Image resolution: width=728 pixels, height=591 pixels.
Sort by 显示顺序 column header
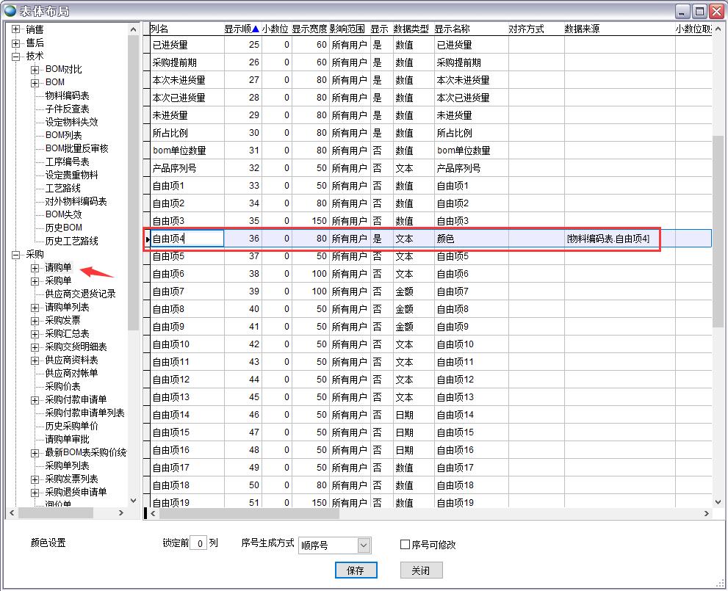point(241,29)
